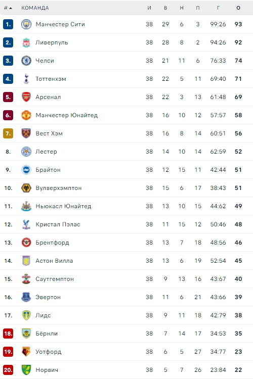Open the Кристал Пэлас team link
The height and width of the screenshot is (379, 253).
pos(58,224)
